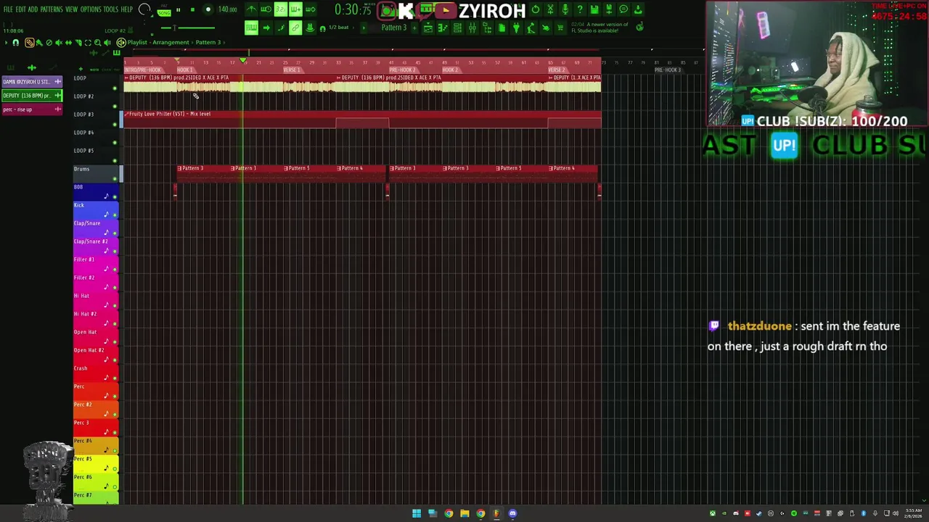Toggle typing keyboard to piano icon
Screen dimensions: 929x522
pyautogui.click(x=251, y=28)
